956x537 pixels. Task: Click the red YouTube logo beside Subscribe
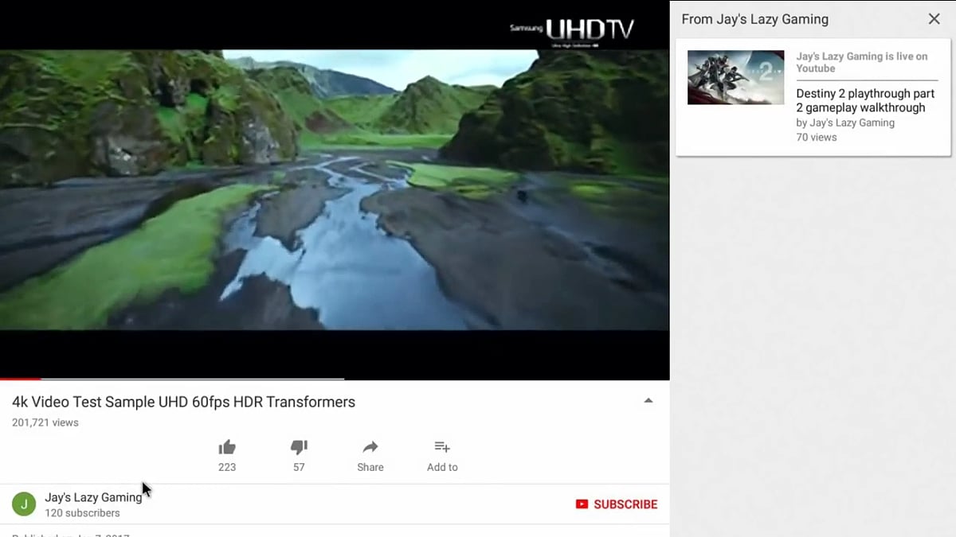582,504
